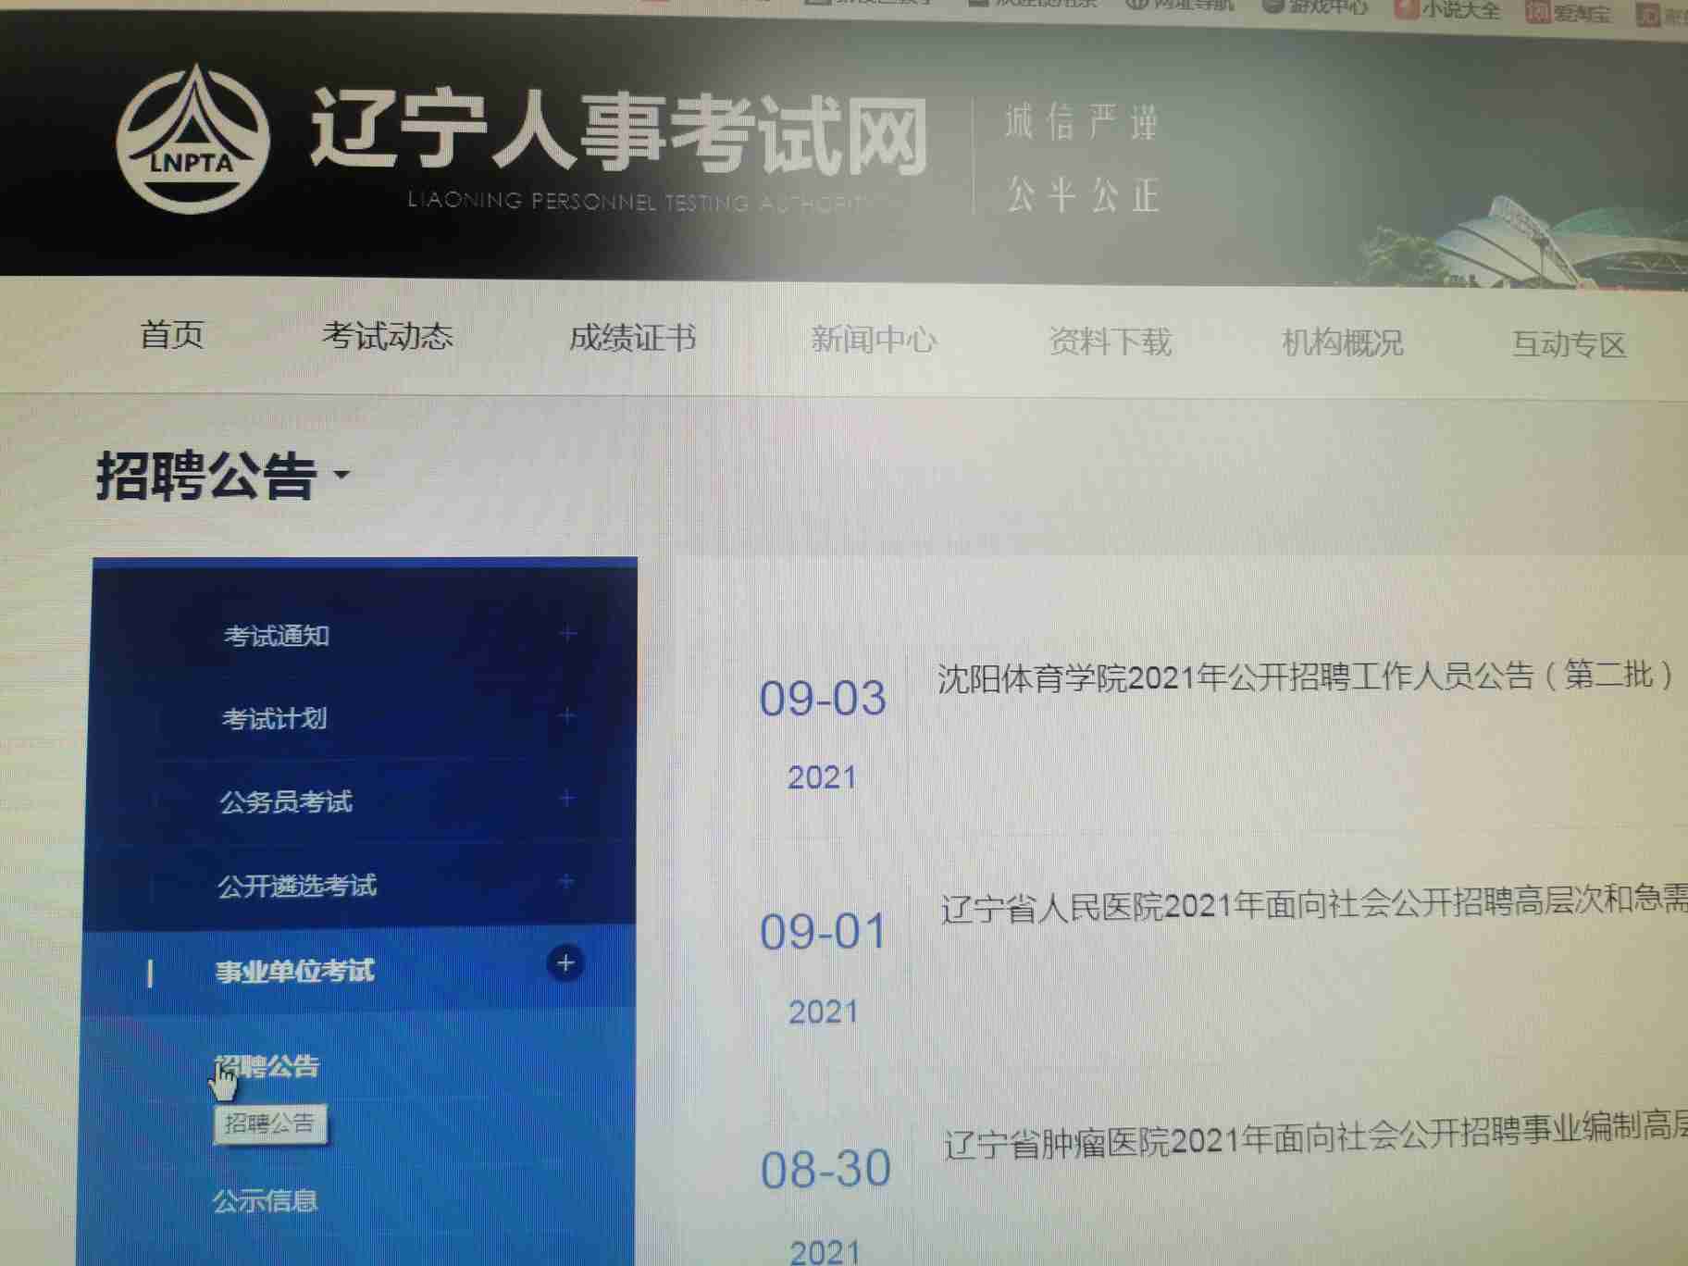
Task: Expand 考试计划 with its plus icon
Action: (567, 715)
